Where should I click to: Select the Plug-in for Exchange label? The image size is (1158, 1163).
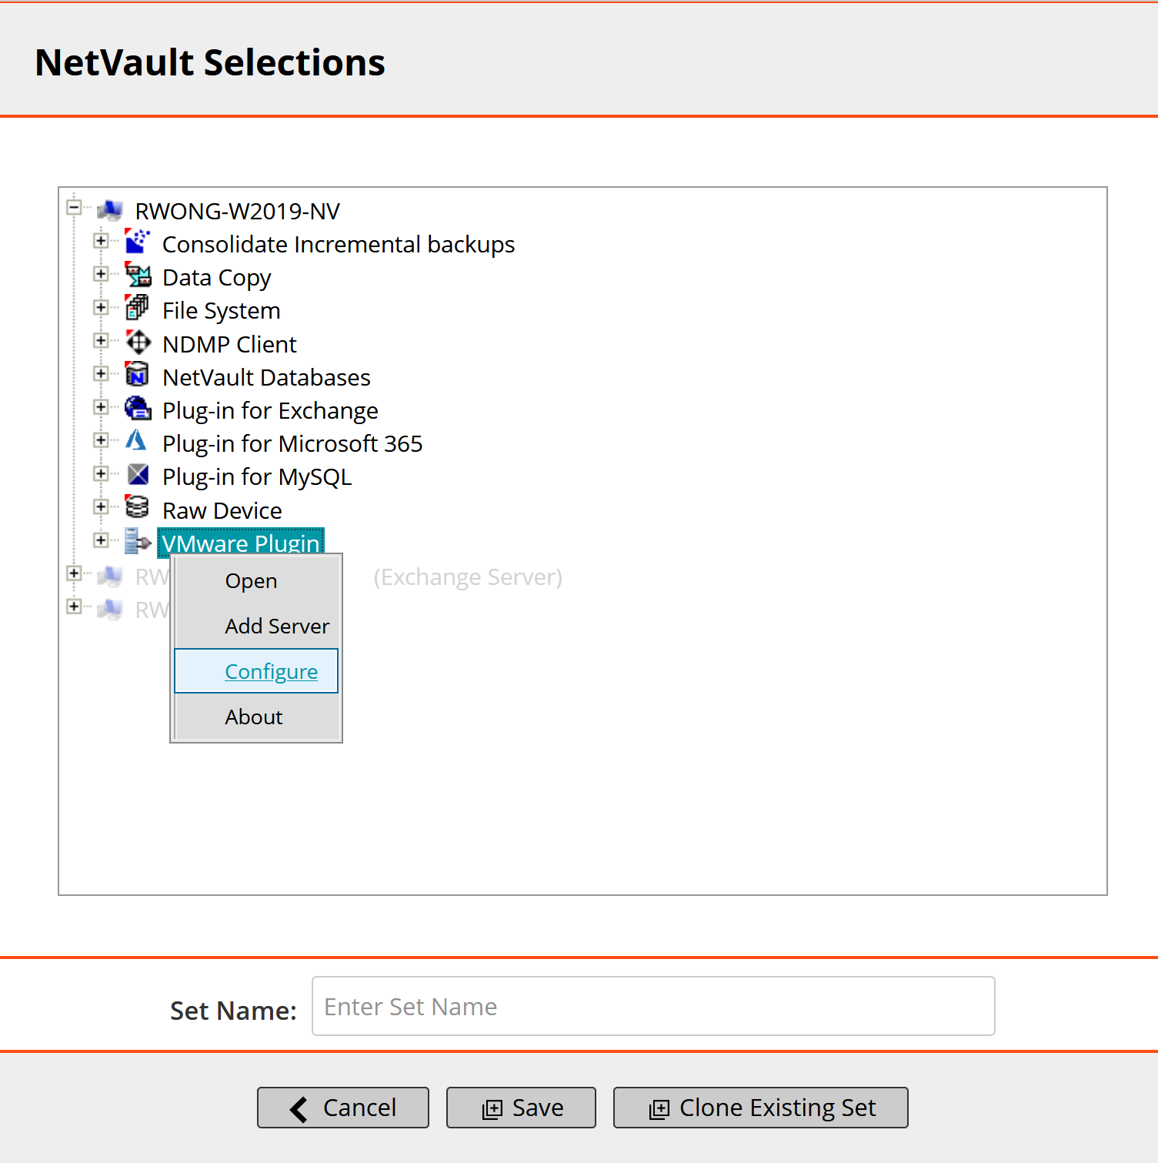pos(270,411)
